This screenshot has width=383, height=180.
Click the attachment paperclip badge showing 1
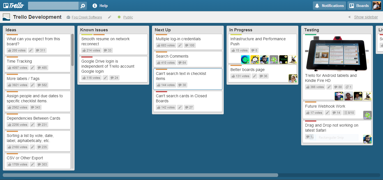[349, 87]
